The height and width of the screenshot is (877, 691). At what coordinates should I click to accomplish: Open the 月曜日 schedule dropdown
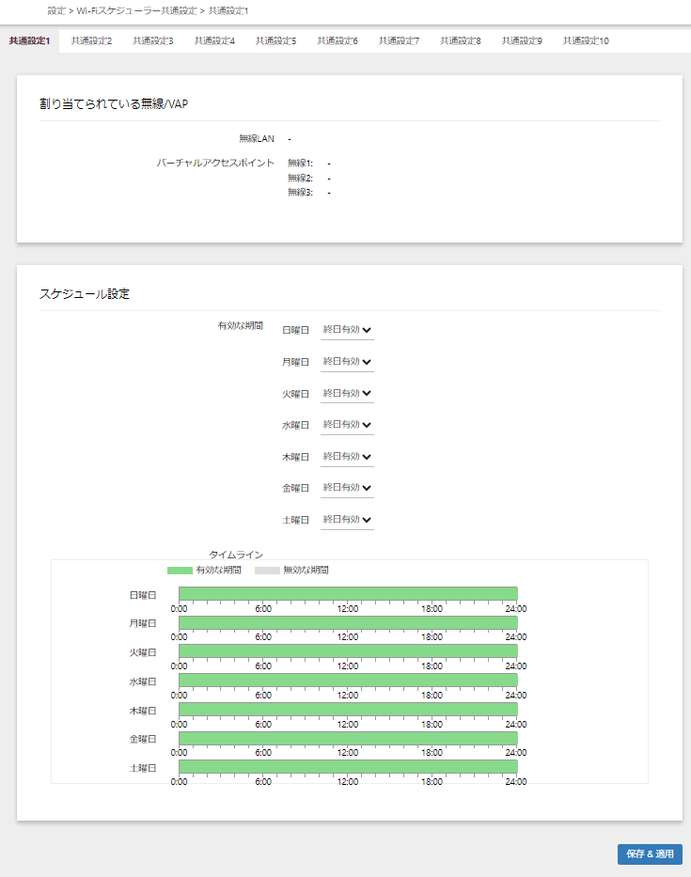point(347,362)
